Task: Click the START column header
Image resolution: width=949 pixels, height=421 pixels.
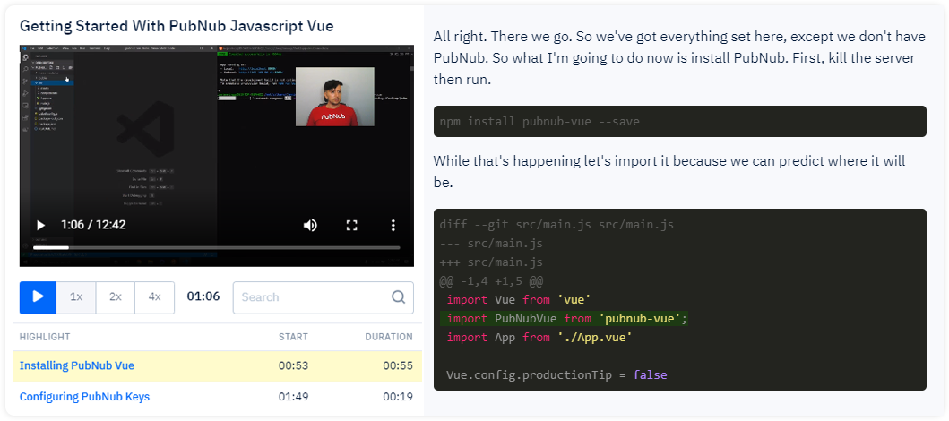Action: tap(293, 337)
